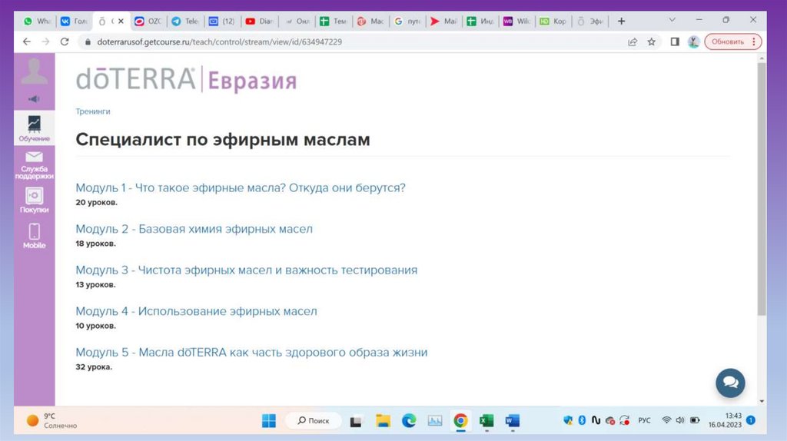Switch to the OZON tab
The image size is (787, 441).
pyautogui.click(x=148, y=21)
